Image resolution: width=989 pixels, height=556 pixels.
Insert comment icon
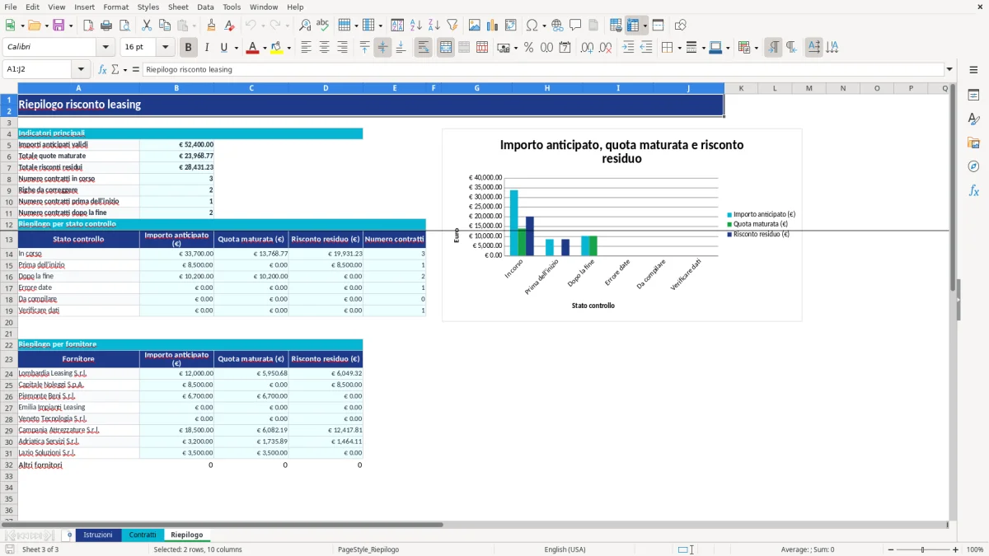[575, 26]
